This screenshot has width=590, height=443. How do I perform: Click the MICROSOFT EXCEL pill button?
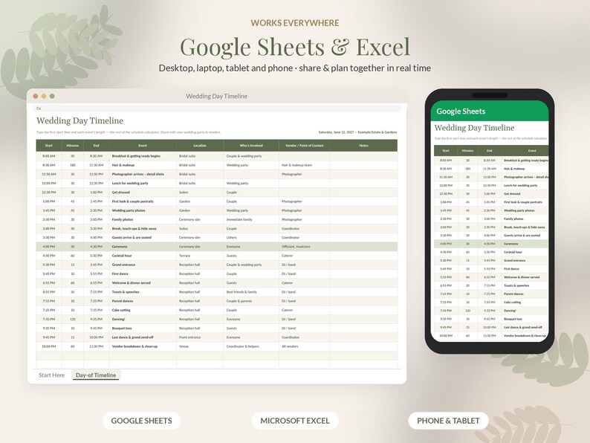(x=295, y=421)
